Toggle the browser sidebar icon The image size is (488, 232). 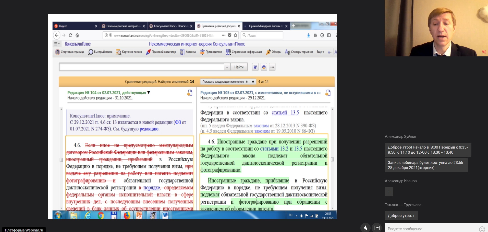tap(329, 35)
